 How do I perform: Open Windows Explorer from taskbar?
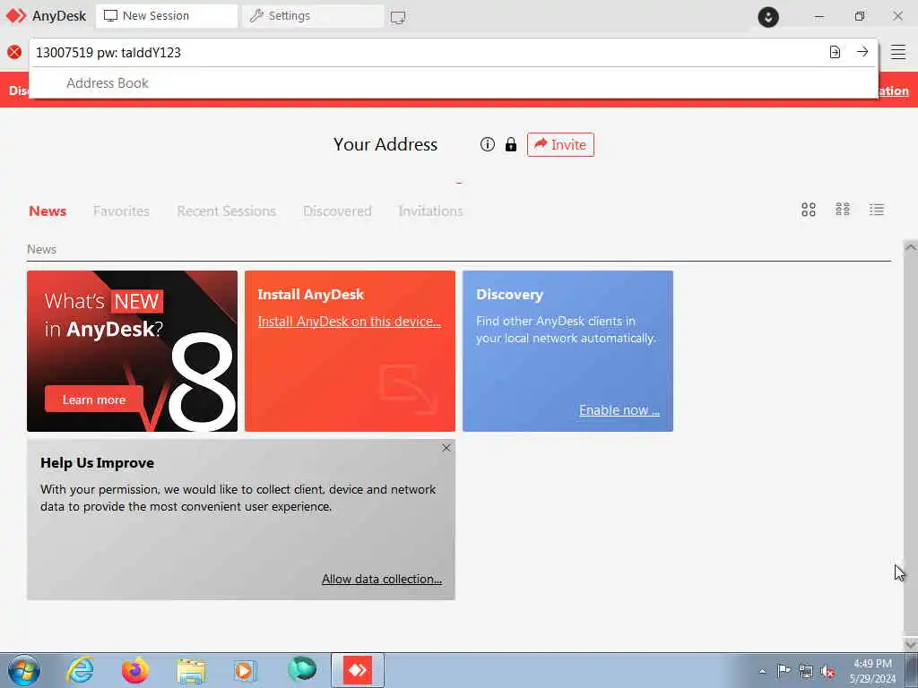[191, 670]
